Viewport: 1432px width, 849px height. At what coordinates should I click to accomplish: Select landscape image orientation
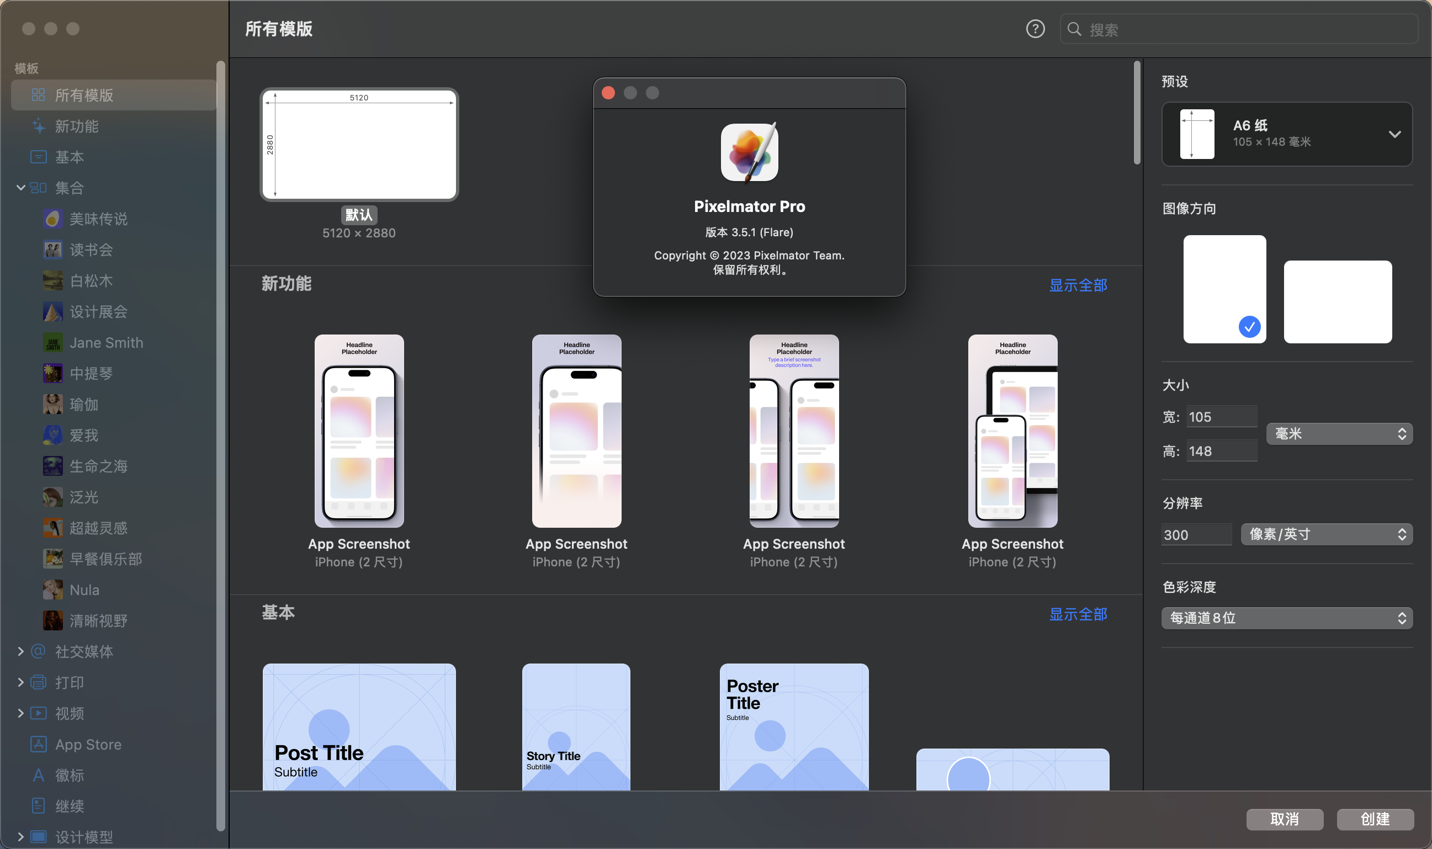[x=1338, y=301]
